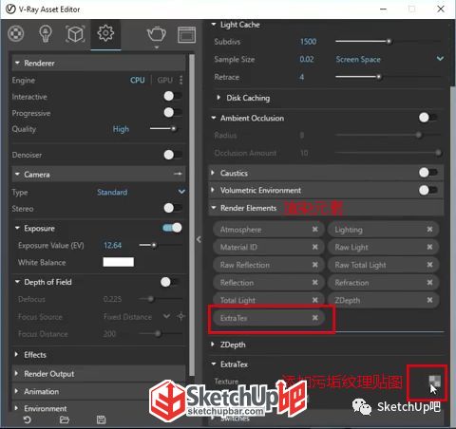Expand the Animation section

point(16,391)
